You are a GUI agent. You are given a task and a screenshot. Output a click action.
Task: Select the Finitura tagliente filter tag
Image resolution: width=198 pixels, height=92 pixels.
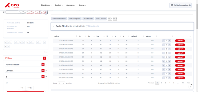click(75, 19)
